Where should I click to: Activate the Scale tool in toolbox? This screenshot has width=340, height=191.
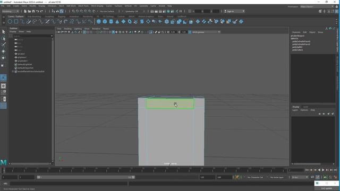click(3, 65)
